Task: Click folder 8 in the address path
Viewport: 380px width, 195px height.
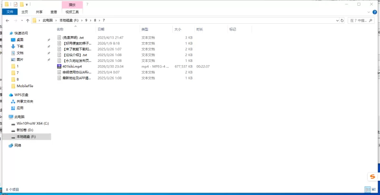Action: 95,20
